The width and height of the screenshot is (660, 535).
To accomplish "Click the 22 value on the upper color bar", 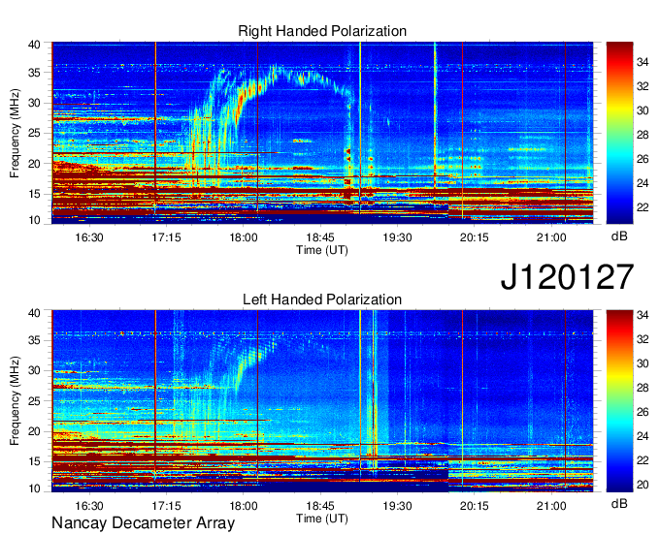I will 643,207.
